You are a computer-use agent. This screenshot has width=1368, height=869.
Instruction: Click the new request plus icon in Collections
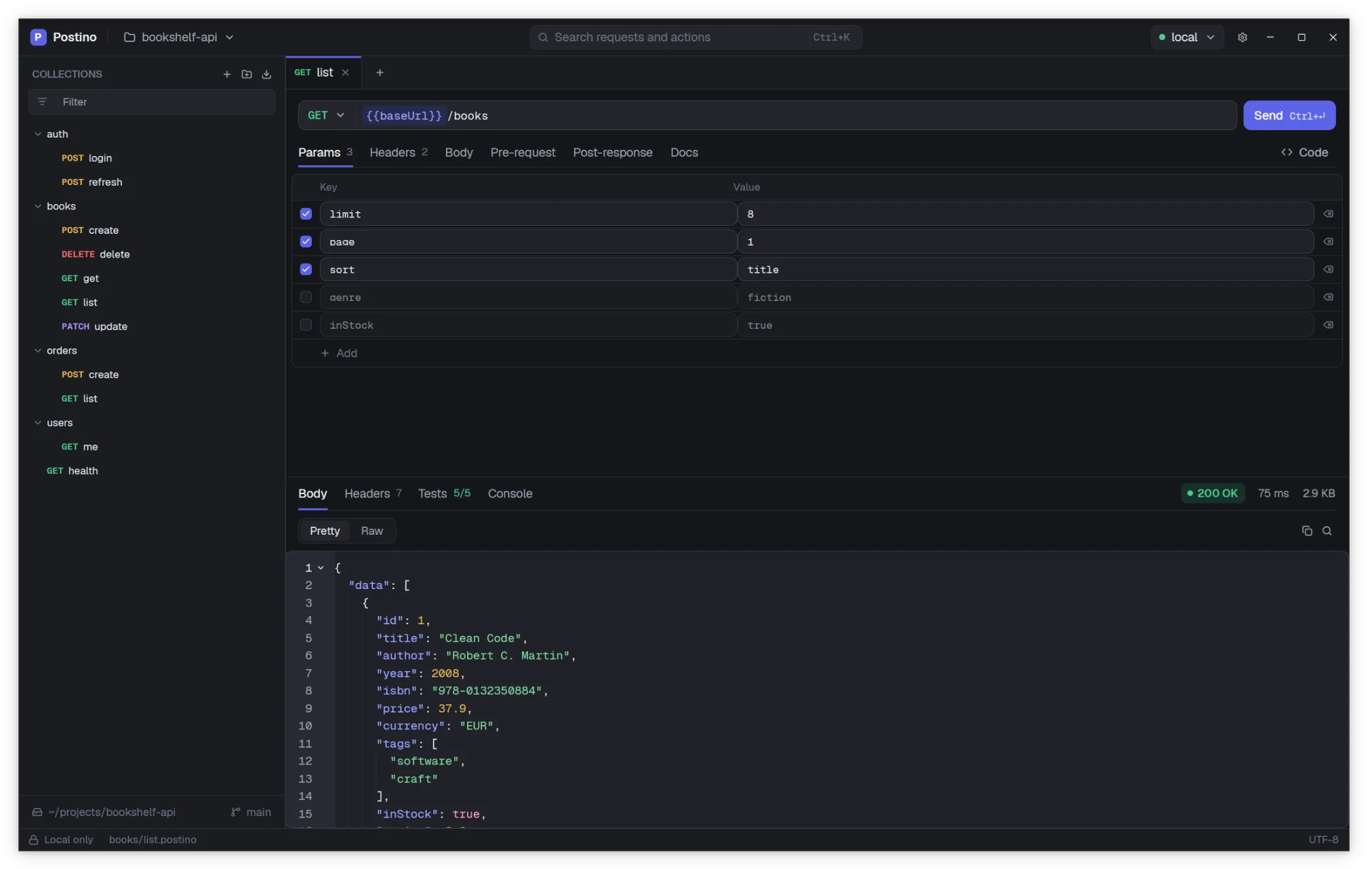[x=226, y=74]
